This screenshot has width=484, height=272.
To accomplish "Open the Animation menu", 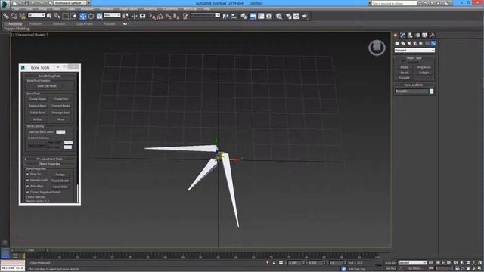I will (107, 8).
